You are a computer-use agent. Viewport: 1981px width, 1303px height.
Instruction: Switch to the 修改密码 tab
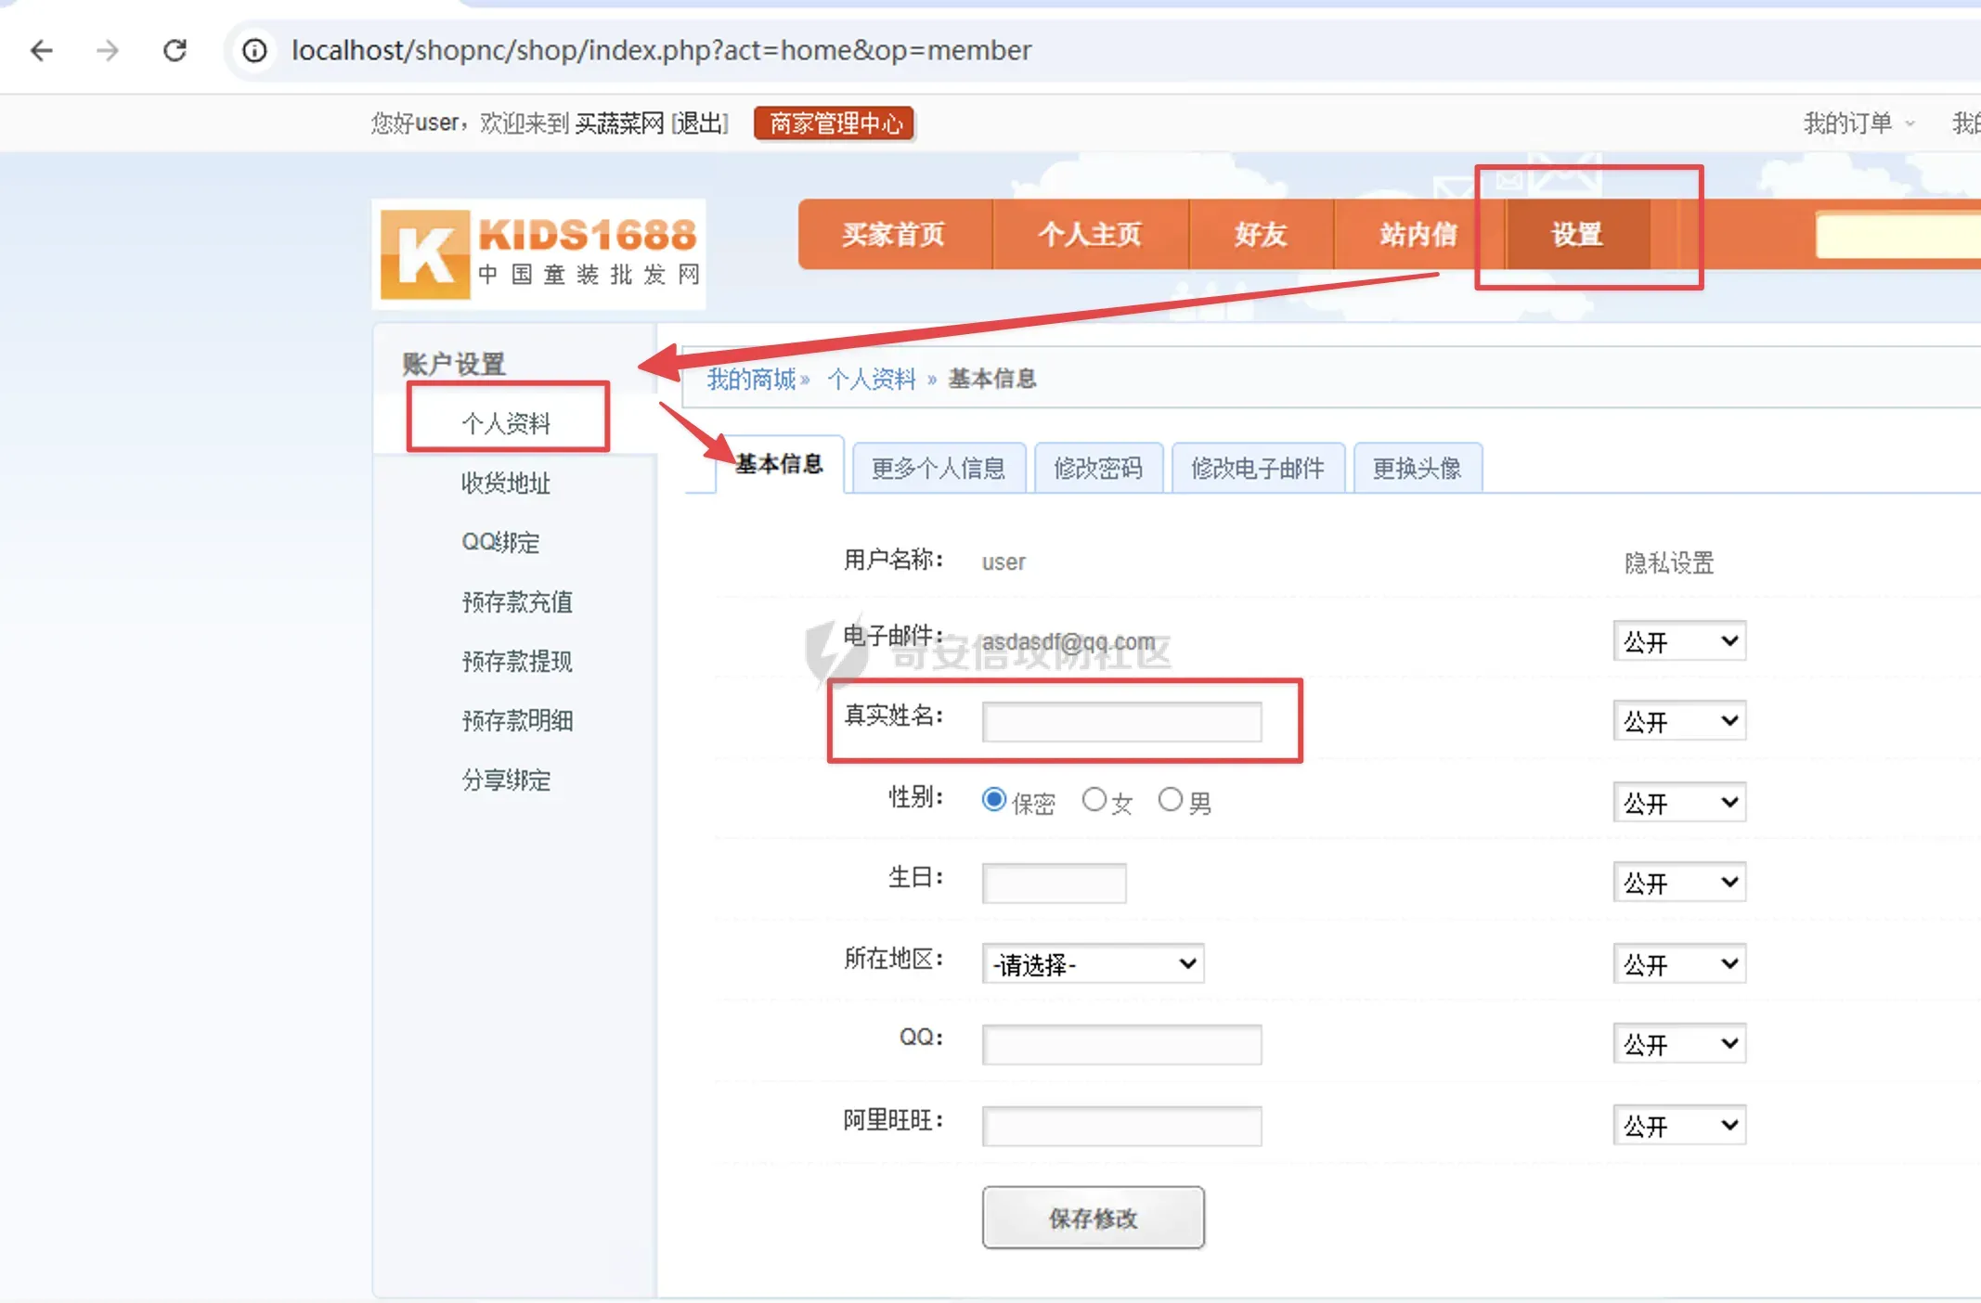click(1099, 468)
